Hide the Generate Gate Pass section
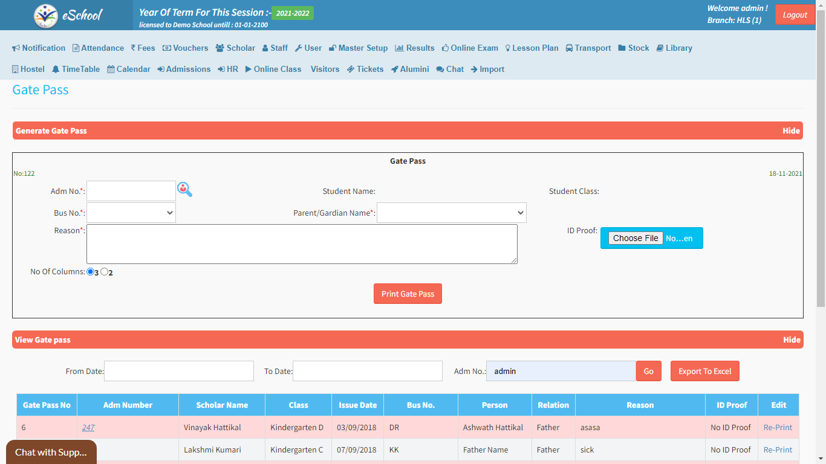This screenshot has height=464, width=826. (x=791, y=130)
